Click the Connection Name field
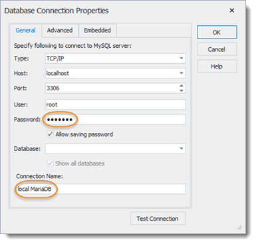The image size is (256, 244). (x=100, y=189)
